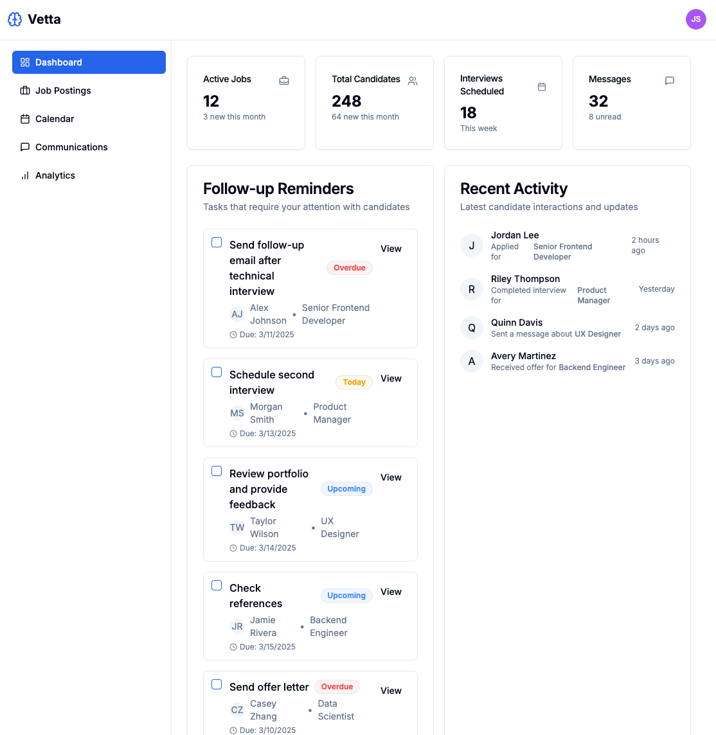
Task: Click the clock icon next to Due: 3/11/2025
Action: 233,334
